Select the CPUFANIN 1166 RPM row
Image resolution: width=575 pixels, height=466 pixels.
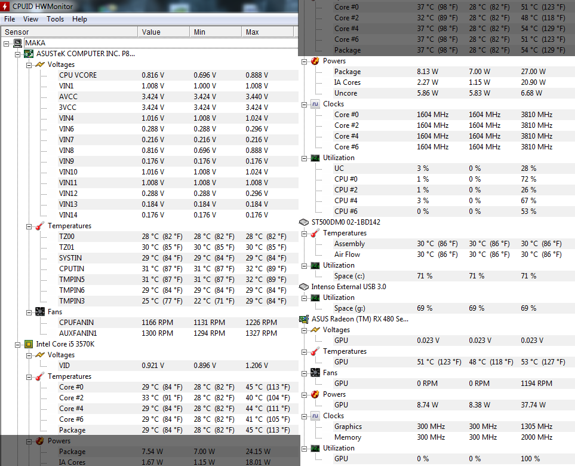(178, 323)
